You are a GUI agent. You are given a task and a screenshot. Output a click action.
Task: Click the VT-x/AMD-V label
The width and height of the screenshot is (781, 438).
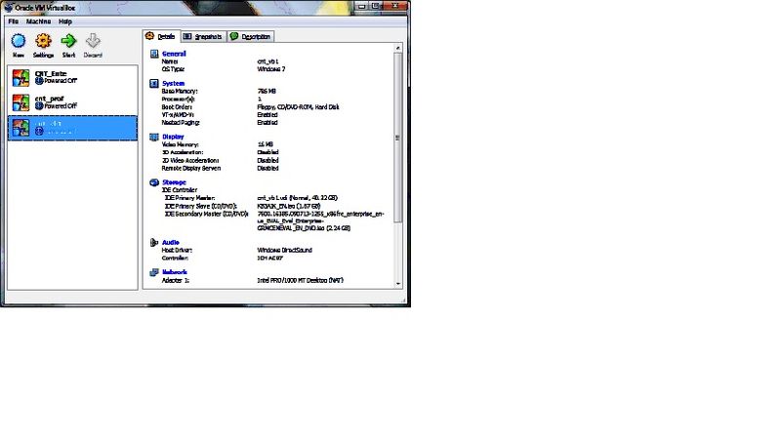[178, 115]
